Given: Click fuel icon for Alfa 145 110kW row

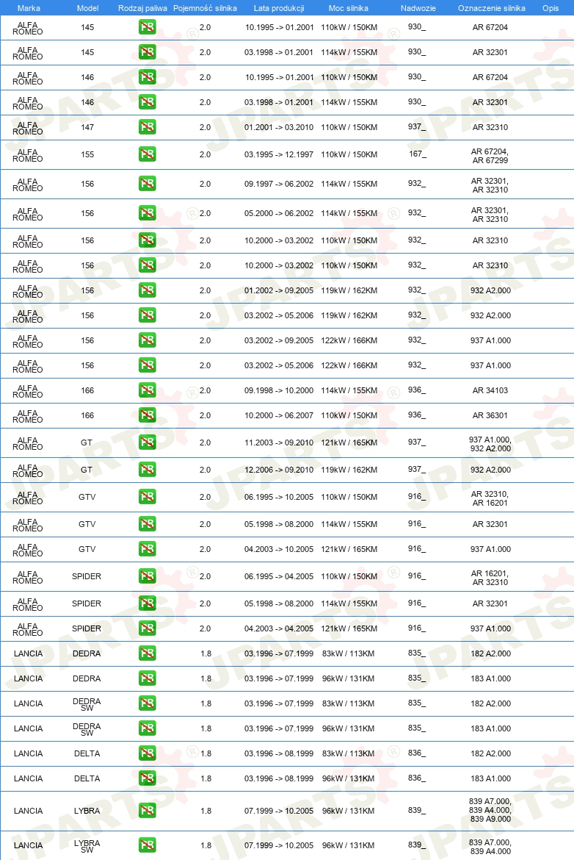Looking at the screenshot, I should (x=148, y=27).
